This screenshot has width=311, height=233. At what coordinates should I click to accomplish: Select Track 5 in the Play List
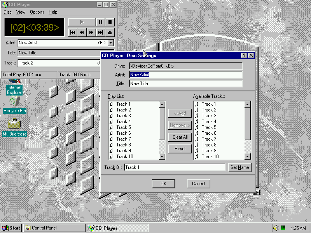(123, 127)
